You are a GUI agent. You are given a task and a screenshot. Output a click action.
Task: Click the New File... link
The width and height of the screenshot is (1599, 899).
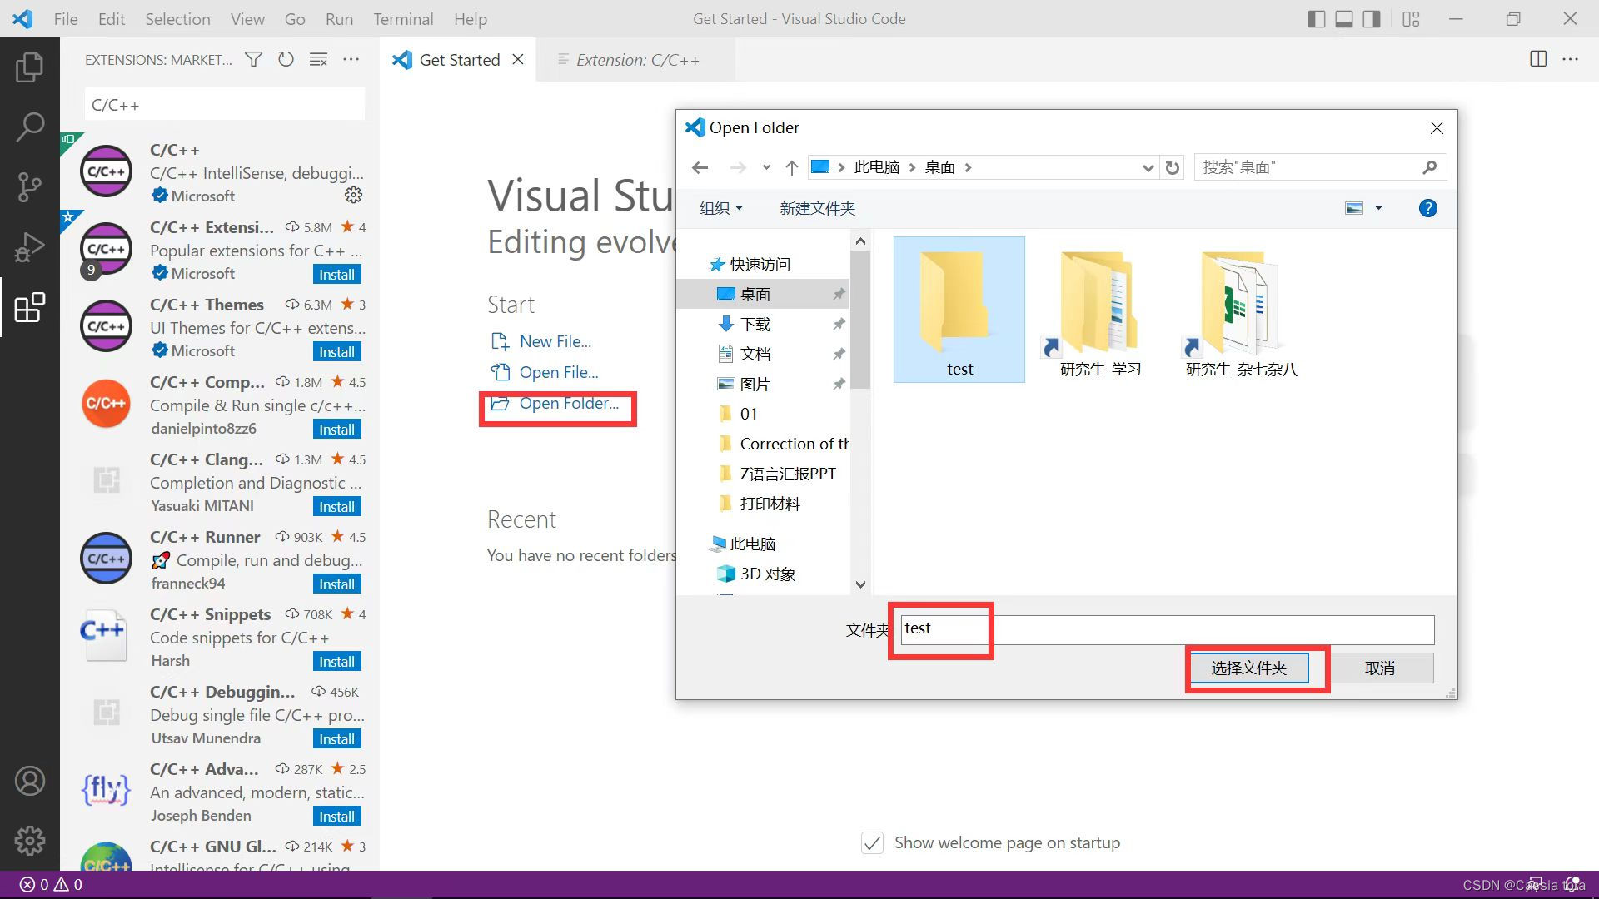(555, 341)
